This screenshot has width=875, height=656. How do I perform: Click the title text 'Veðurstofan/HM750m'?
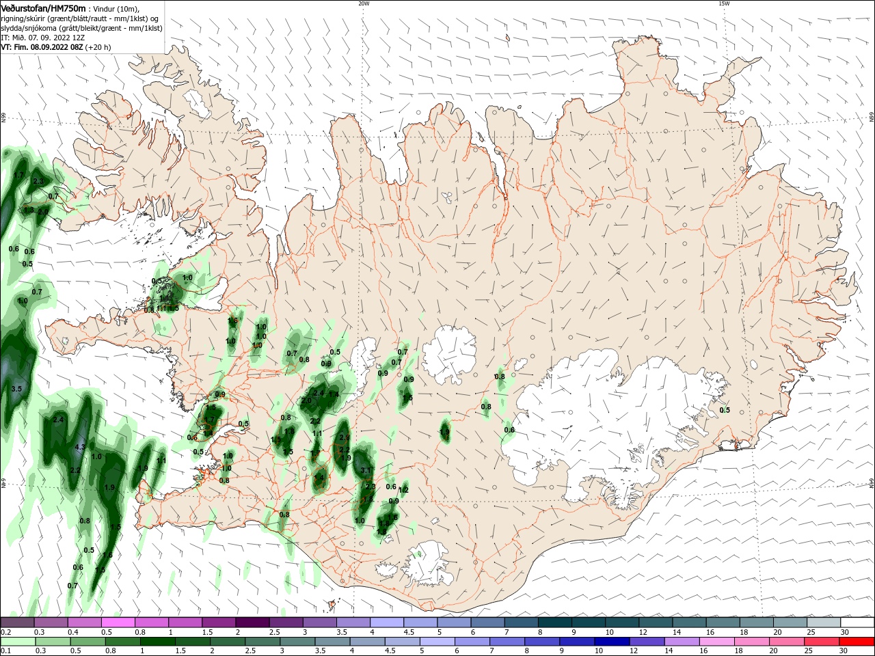43,8
